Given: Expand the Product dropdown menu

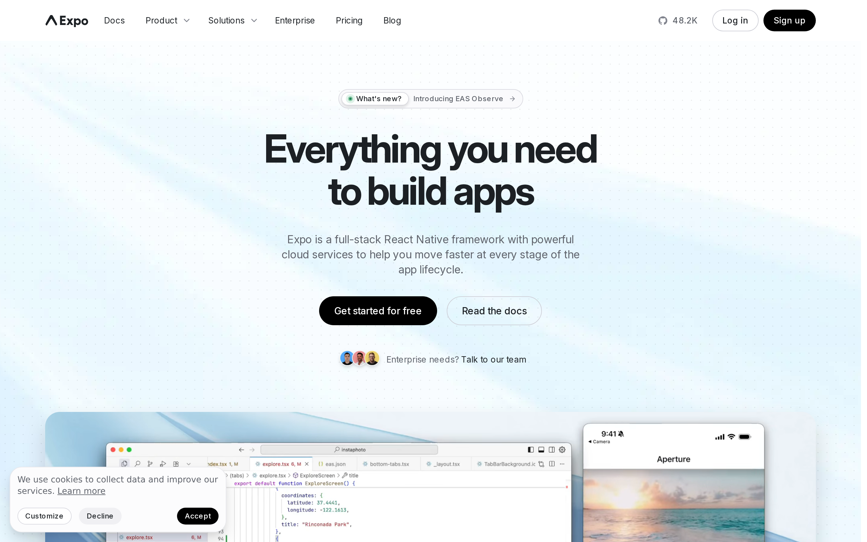Looking at the screenshot, I should click(167, 20).
